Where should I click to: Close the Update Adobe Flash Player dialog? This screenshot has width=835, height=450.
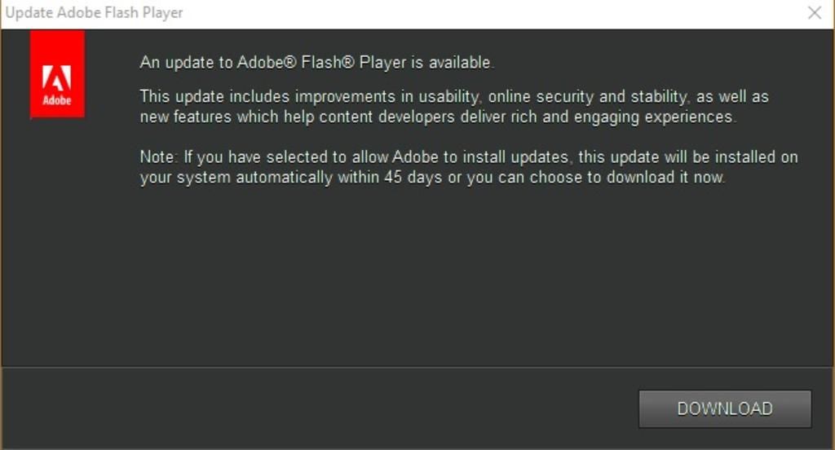click(x=815, y=13)
